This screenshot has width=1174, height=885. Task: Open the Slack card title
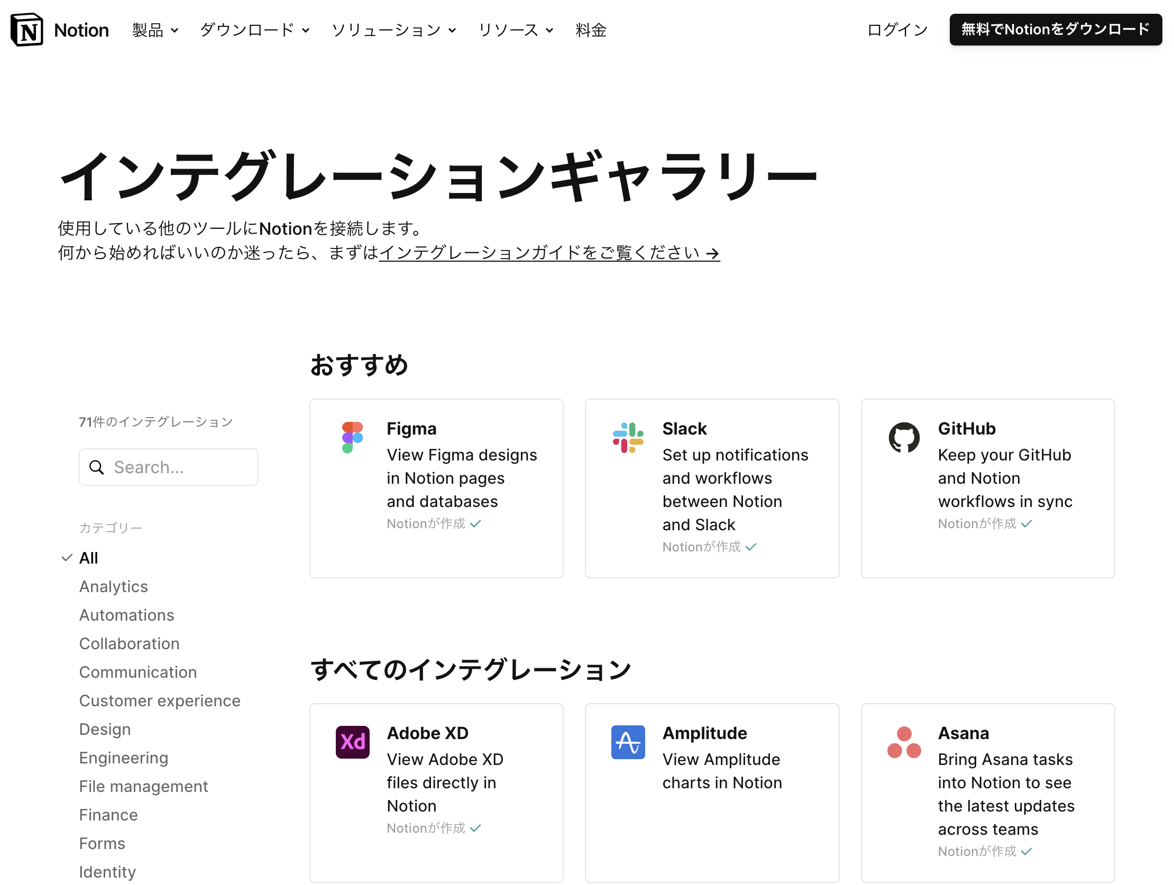pos(684,429)
